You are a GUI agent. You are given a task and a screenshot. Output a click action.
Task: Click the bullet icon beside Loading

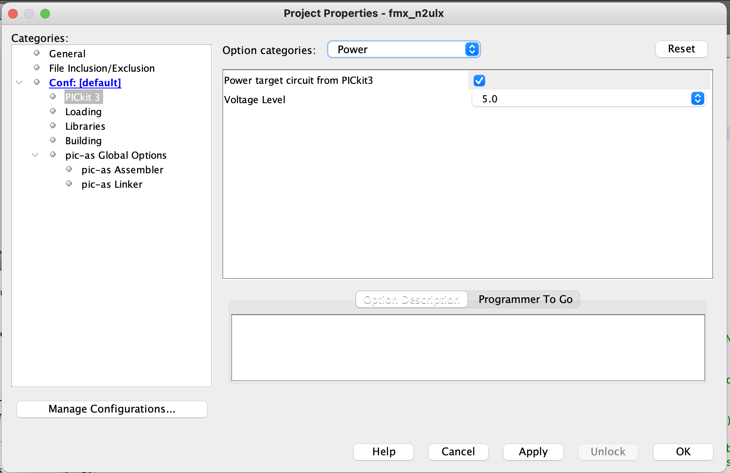tap(53, 111)
